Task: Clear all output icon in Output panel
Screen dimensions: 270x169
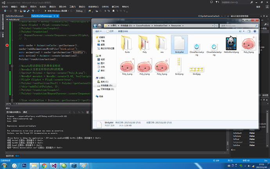Action: (x=88, y=112)
